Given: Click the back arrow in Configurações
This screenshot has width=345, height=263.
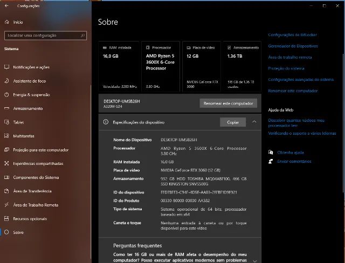Looking at the screenshot, I should tap(6, 6).
